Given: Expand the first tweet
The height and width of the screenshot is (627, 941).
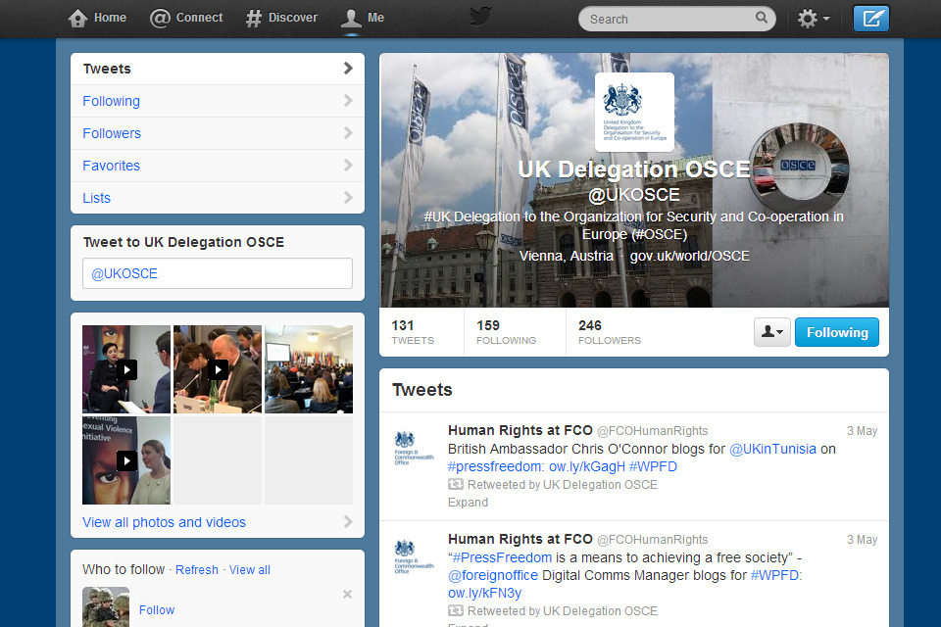Looking at the screenshot, I should (469, 503).
